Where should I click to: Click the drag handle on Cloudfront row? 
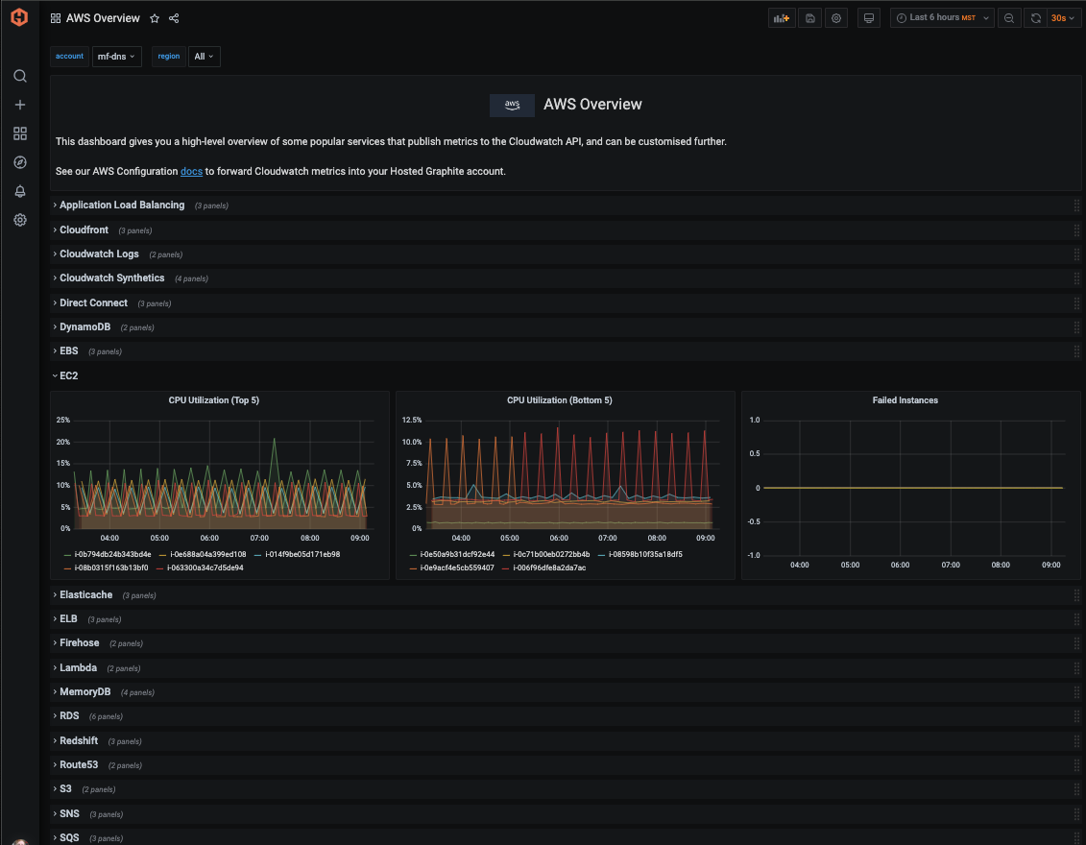1076,229
